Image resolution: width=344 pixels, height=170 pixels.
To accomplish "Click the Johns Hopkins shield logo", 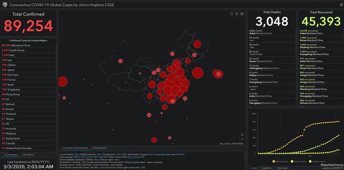I will click(5, 5).
